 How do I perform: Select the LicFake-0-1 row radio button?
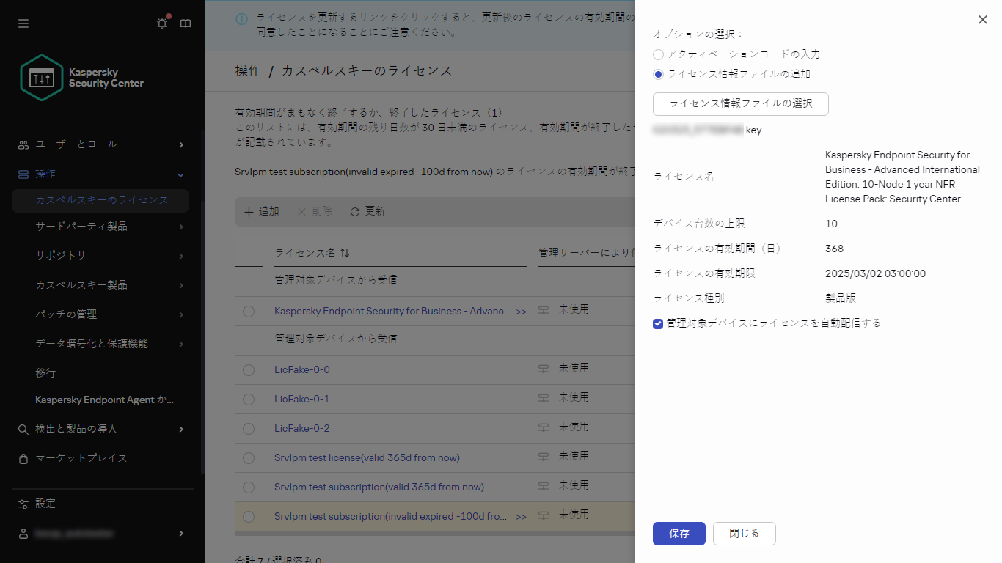[x=249, y=398]
